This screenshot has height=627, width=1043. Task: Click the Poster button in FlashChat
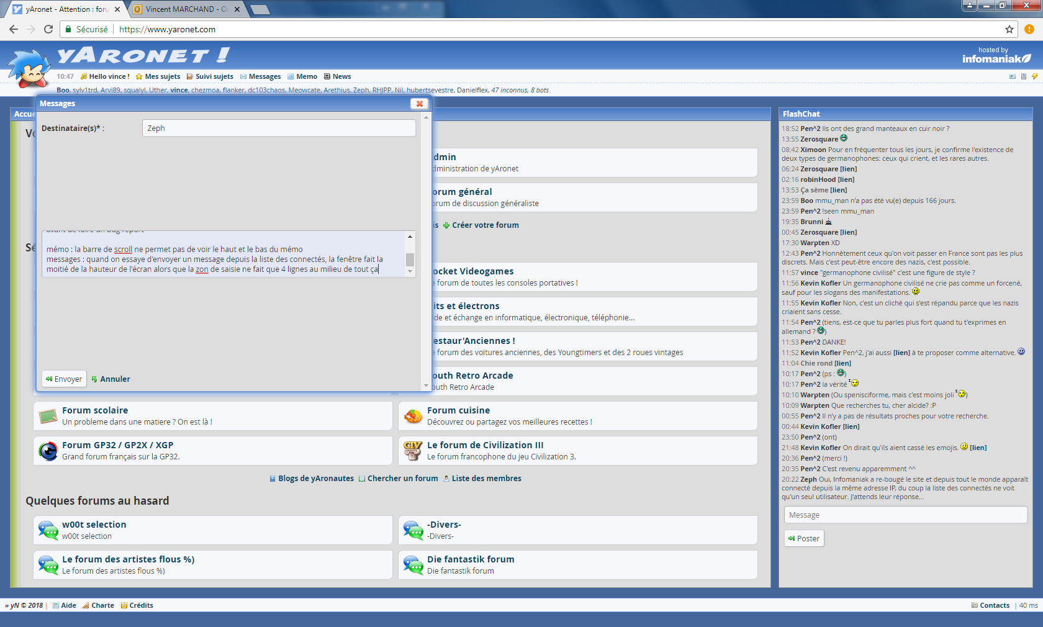pyautogui.click(x=804, y=538)
